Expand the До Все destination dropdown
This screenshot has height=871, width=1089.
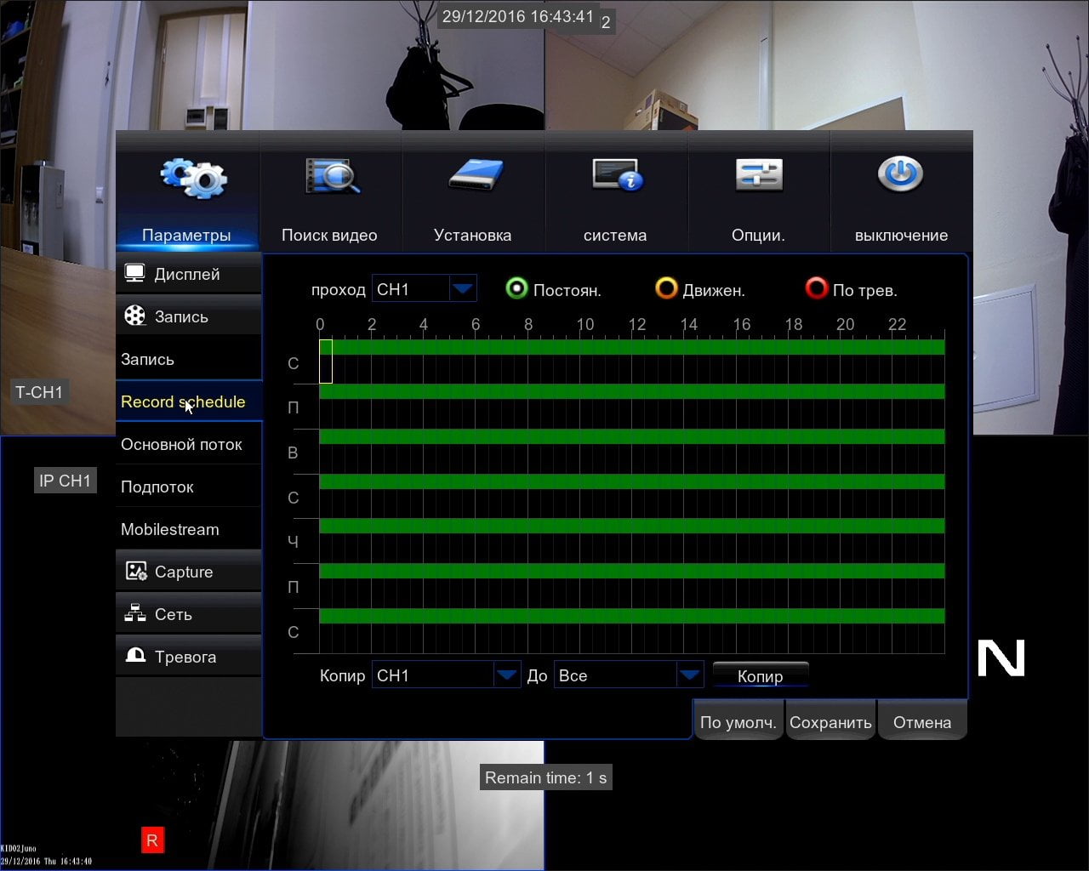[629, 675]
